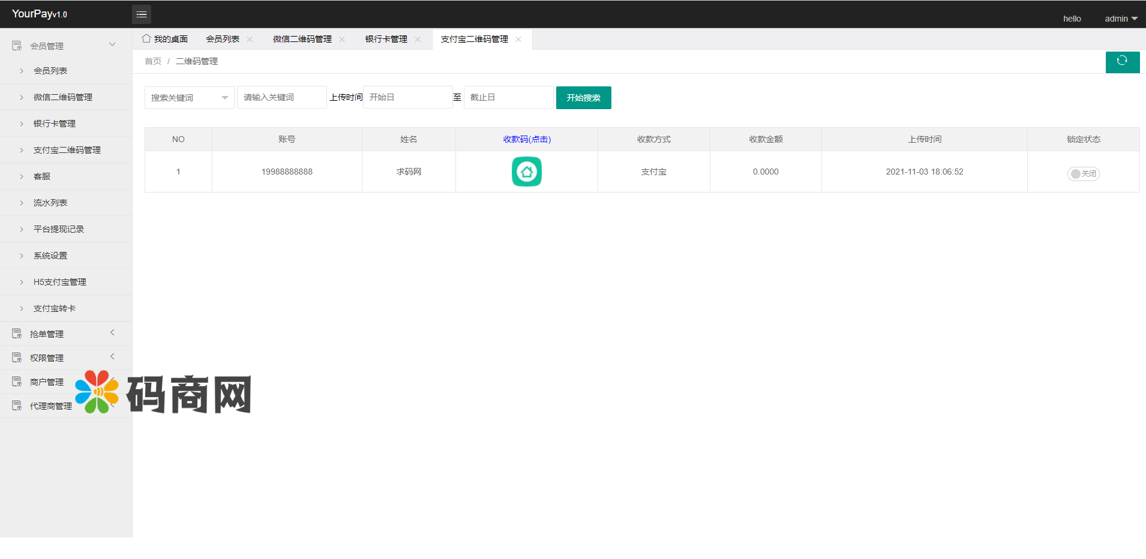Open the Alipay QR code thumbnail image

coord(526,172)
